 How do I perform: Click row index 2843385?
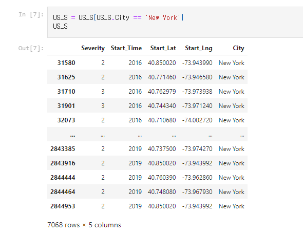click(x=63, y=149)
